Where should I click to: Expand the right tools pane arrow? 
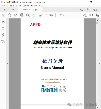[100, 64]
